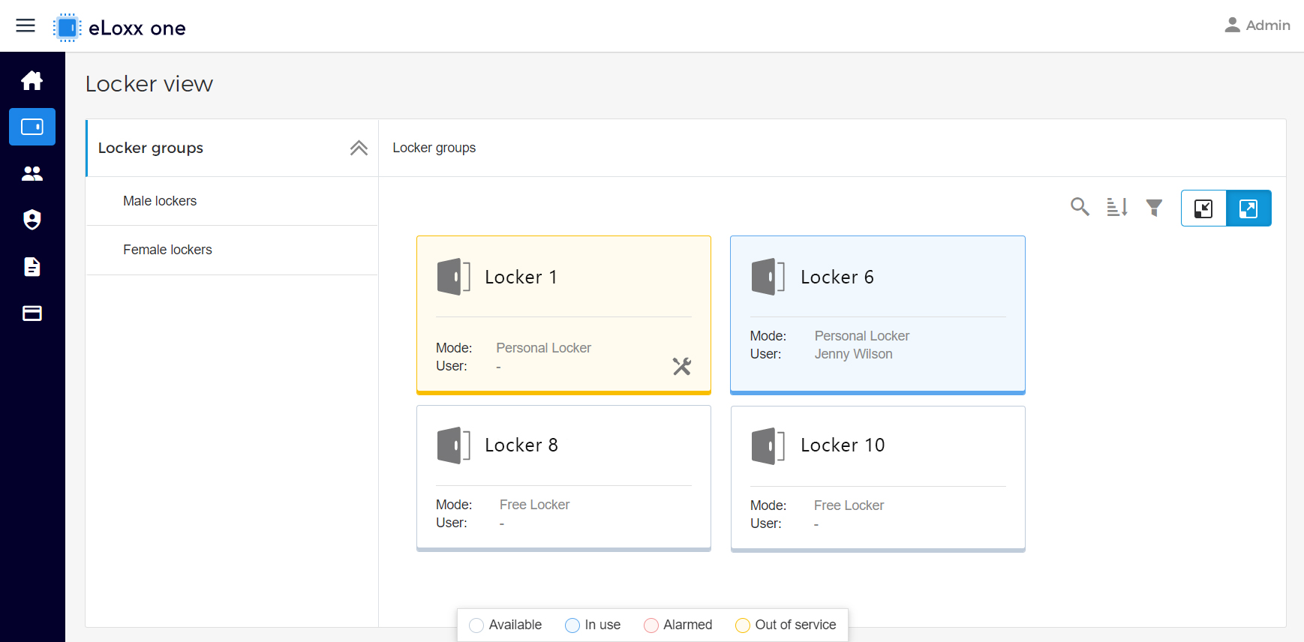1304x642 pixels.
Task: Click the Locker 8 door icon
Action: tap(454, 445)
